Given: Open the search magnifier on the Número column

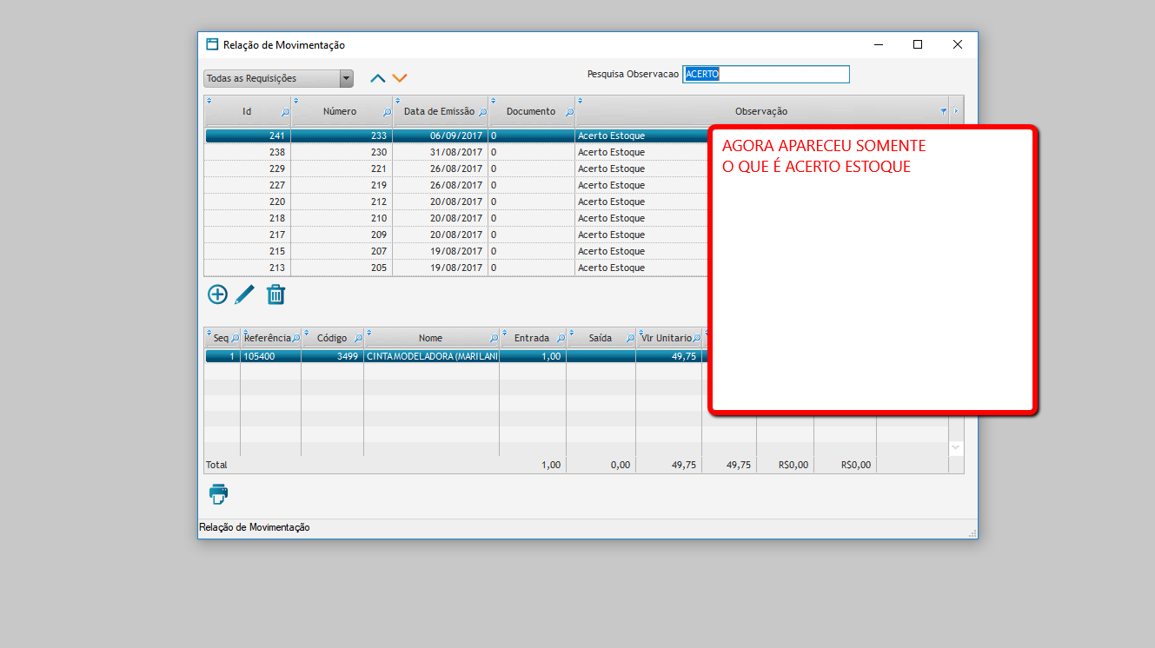Looking at the screenshot, I should click(x=389, y=113).
